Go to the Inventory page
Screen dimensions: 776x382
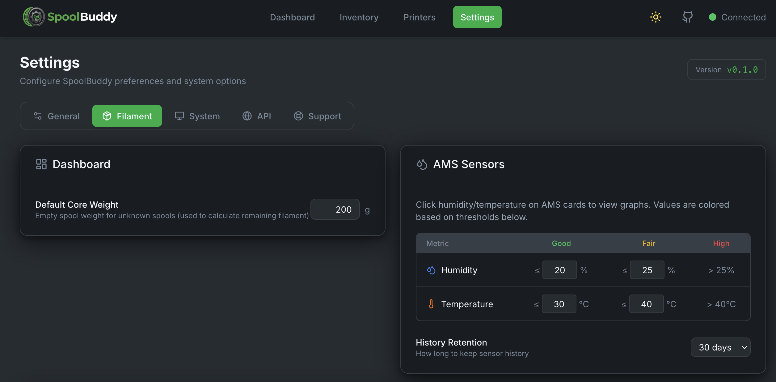pyautogui.click(x=359, y=17)
